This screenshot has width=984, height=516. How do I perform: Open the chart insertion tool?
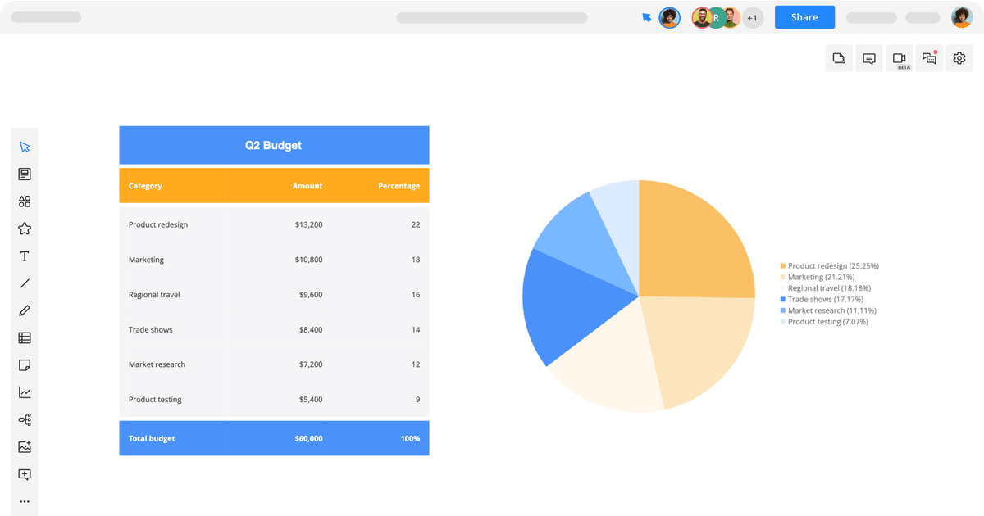pyautogui.click(x=25, y=392)
